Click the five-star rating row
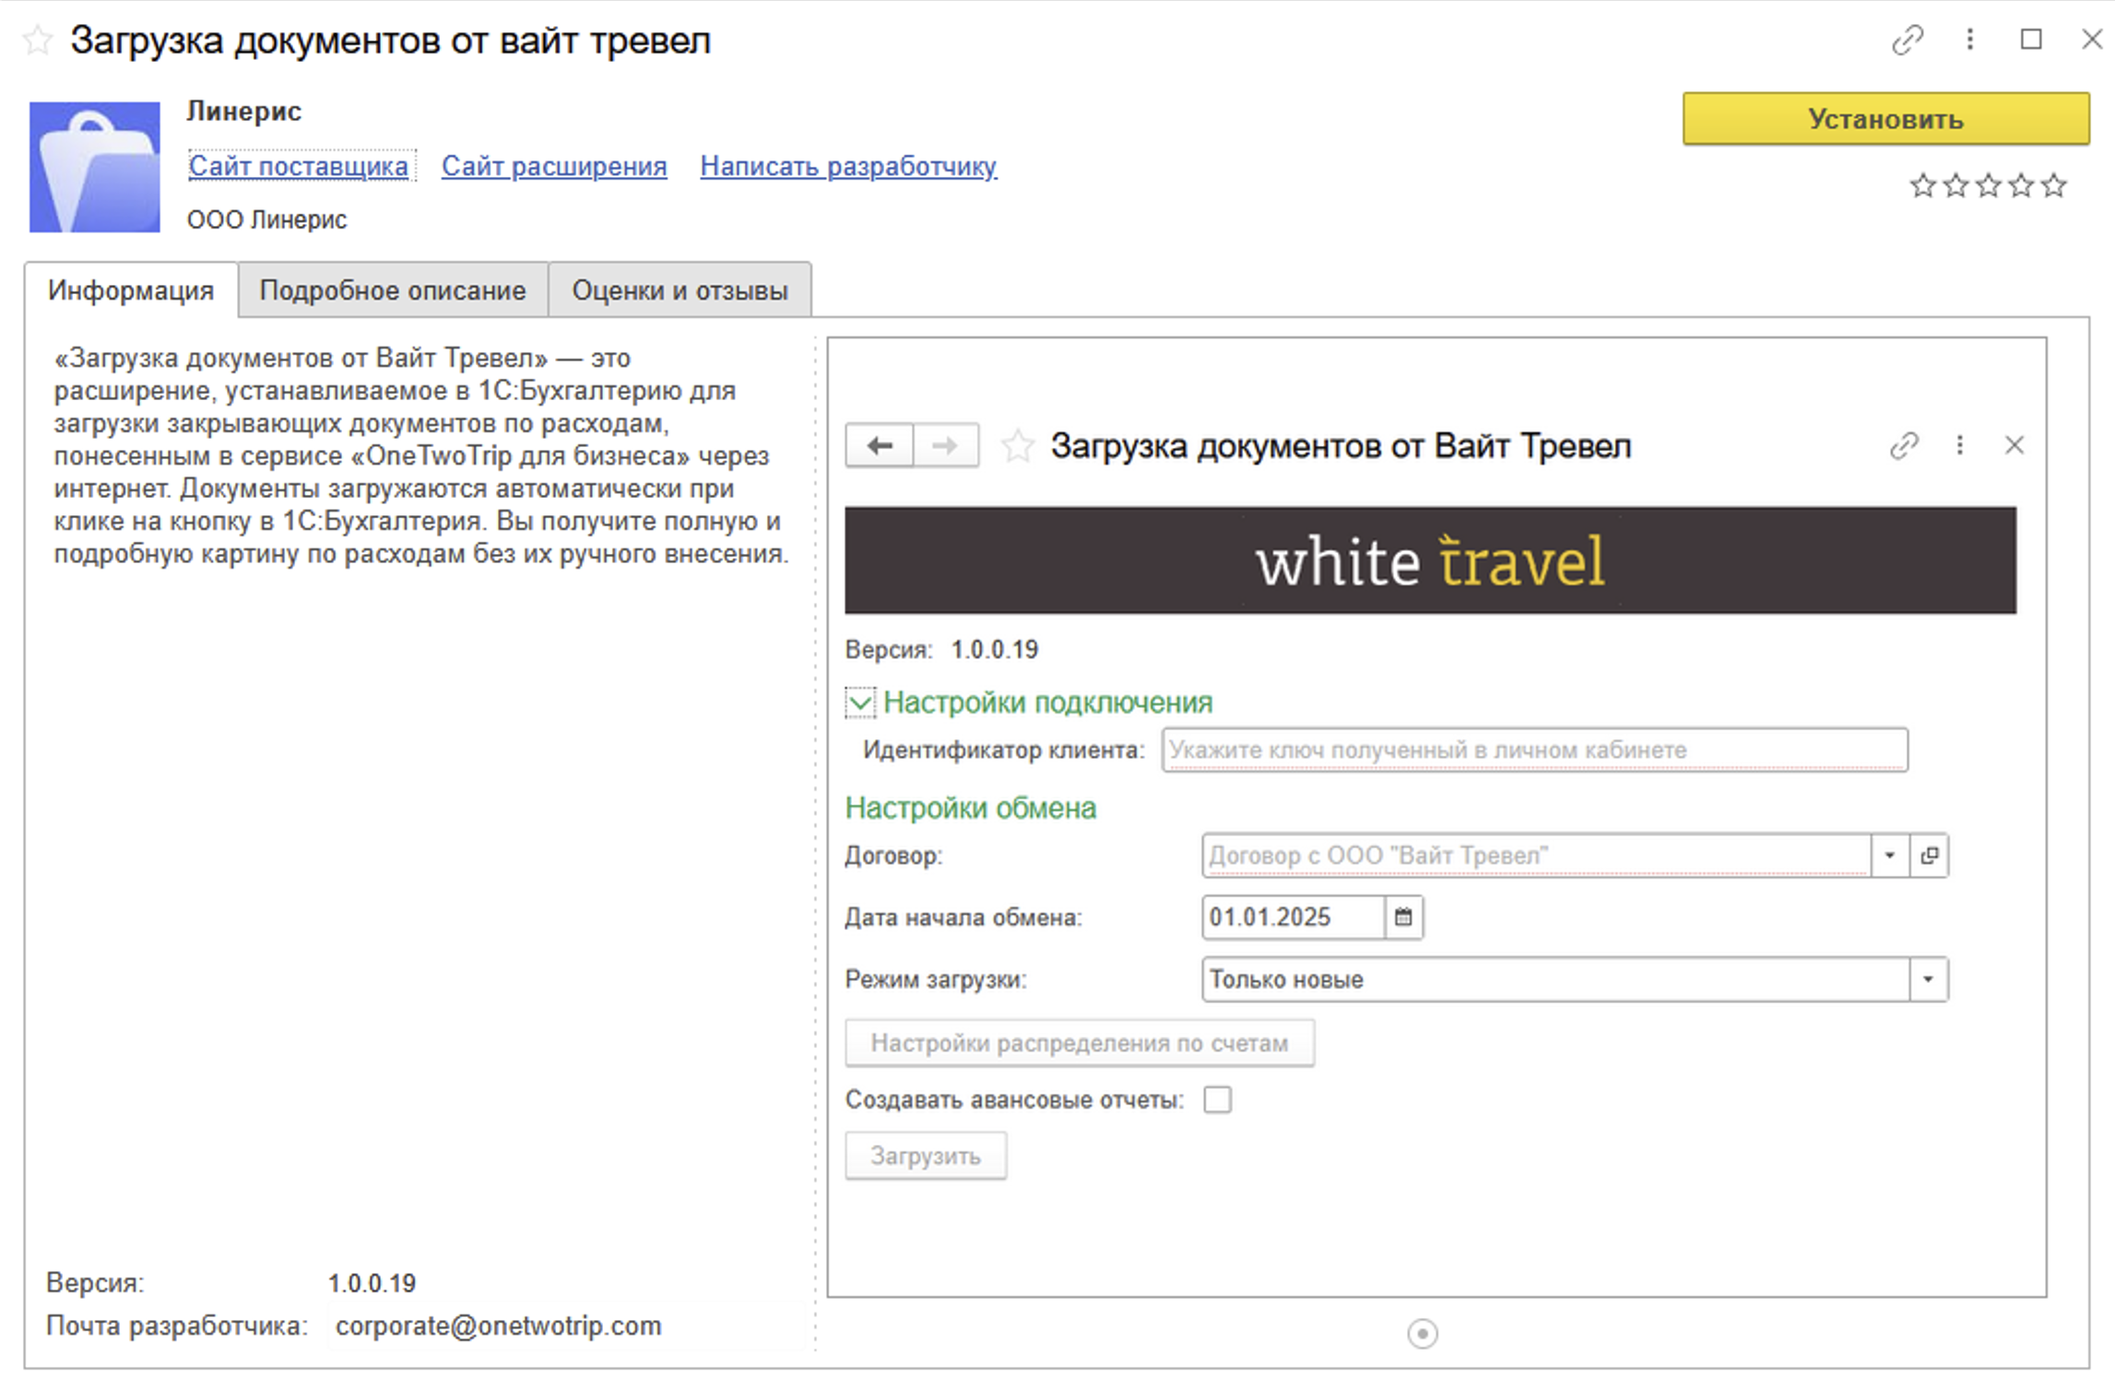The height and width of the screenshot is (1379, 2115). pos(1988,186)
